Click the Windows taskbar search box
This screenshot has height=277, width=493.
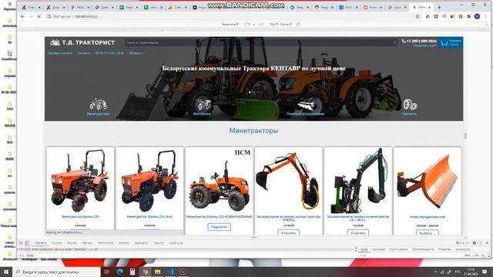click(x=56, y=272)
